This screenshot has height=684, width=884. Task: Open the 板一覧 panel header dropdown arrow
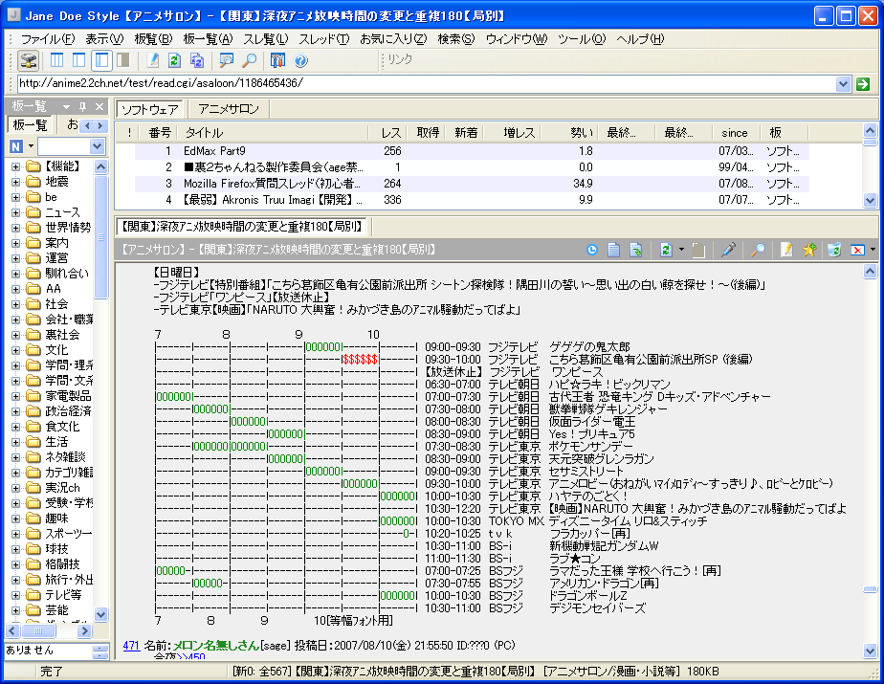pyautogui.click(x=67, y=106)
